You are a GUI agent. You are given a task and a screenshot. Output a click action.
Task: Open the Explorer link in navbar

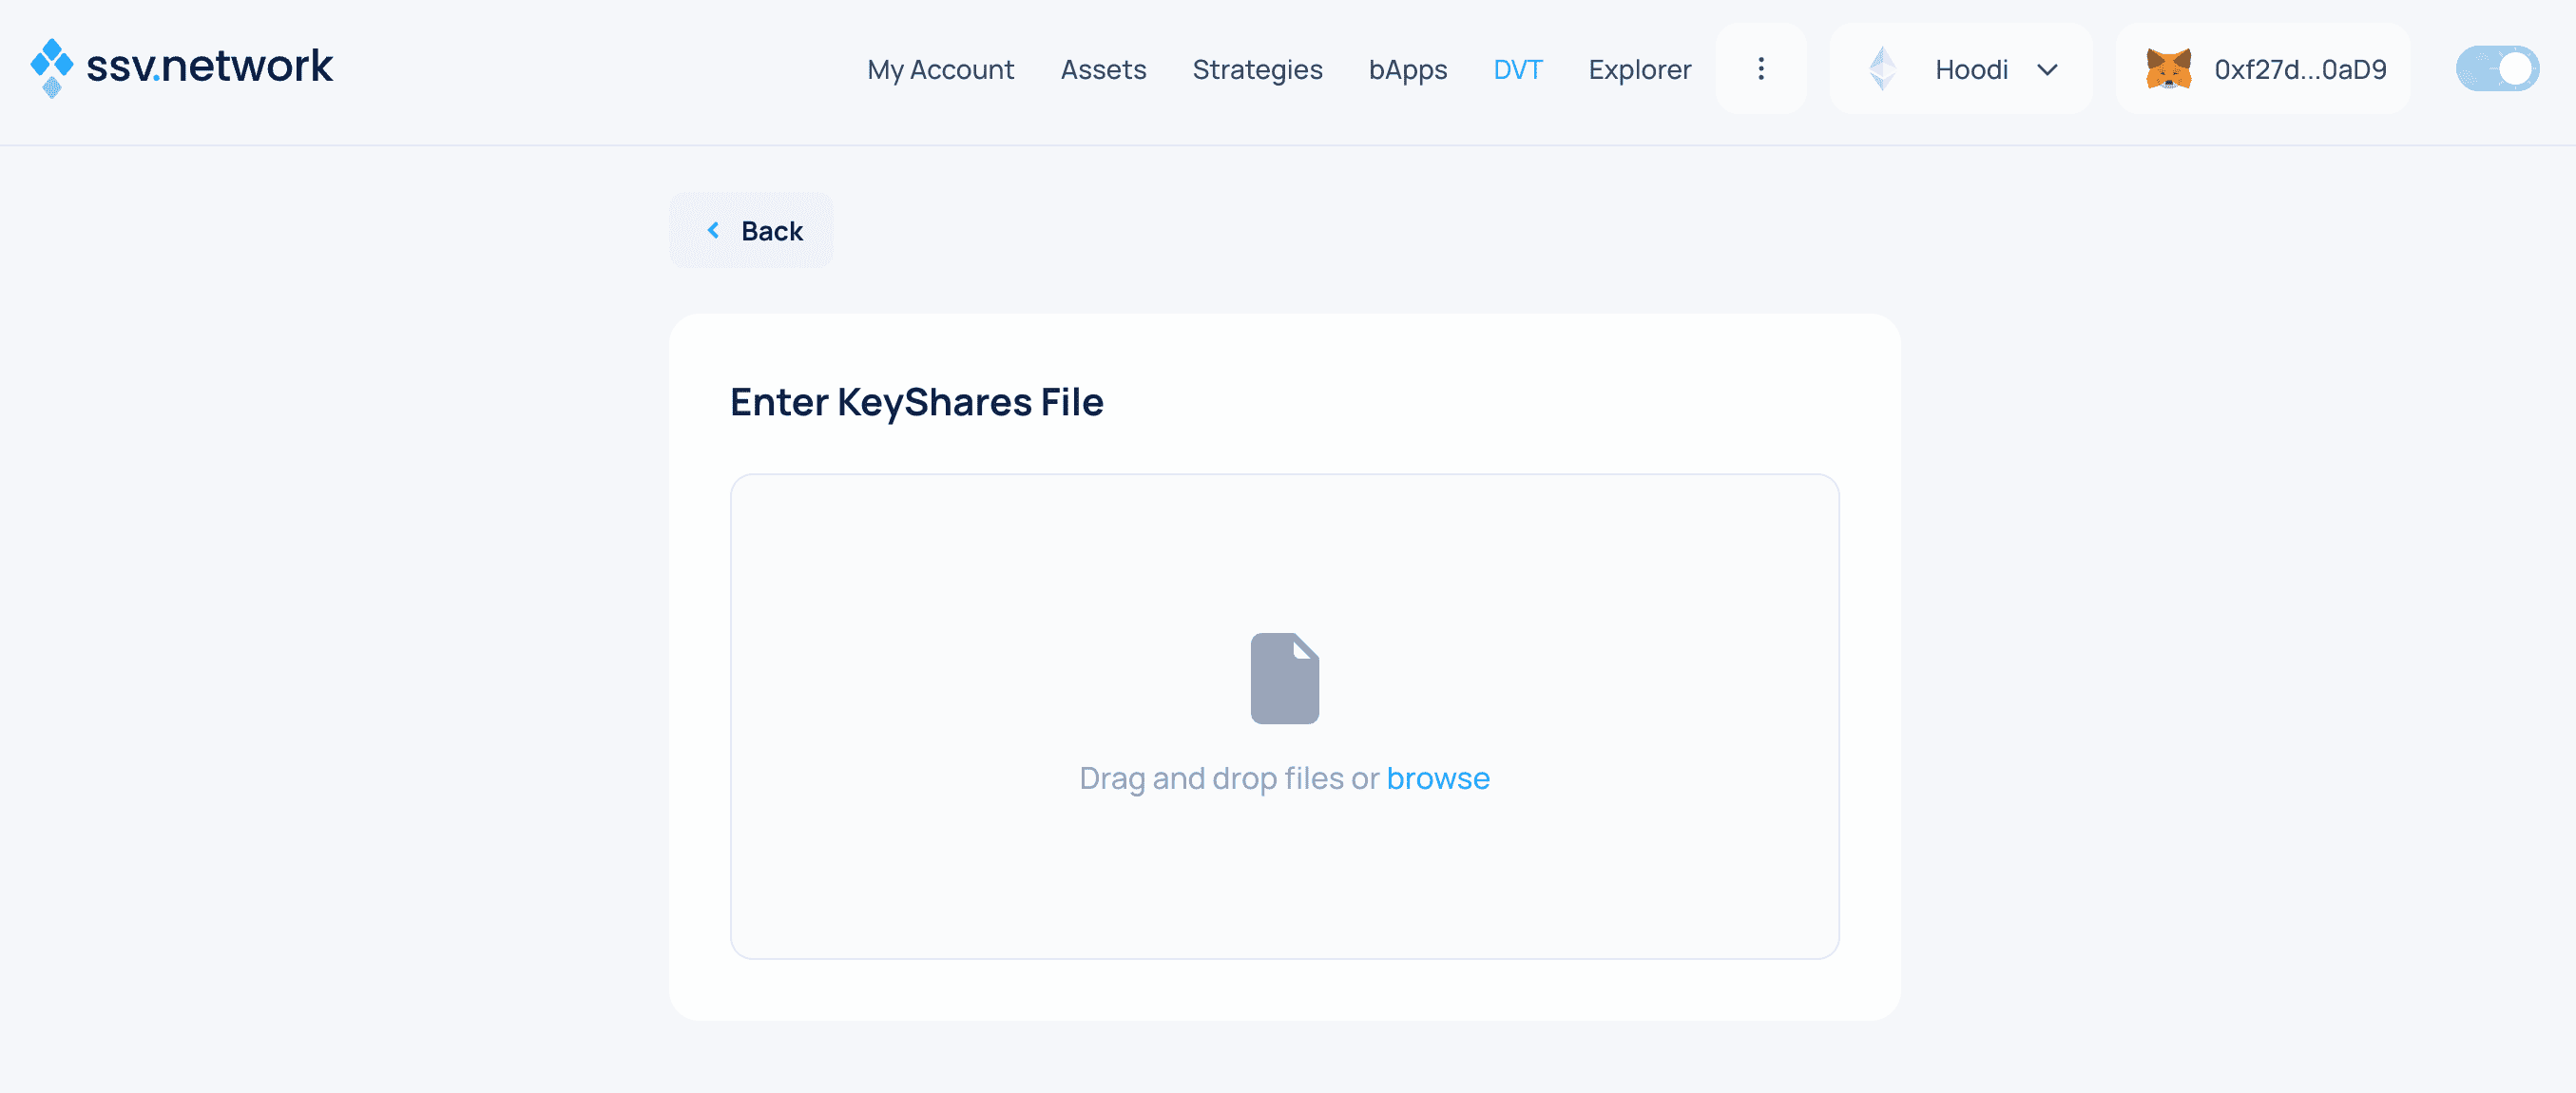pos(1639,70)
